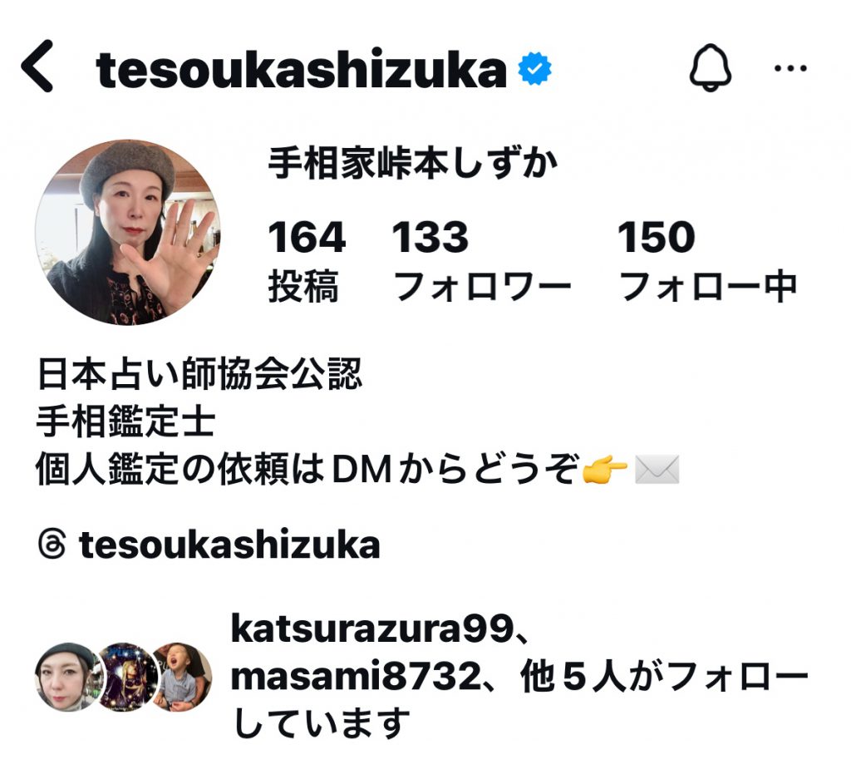Tap the display name 手相家峠本しずか
Viewport: 851px width, 779px height.
[x=413, y=163]
